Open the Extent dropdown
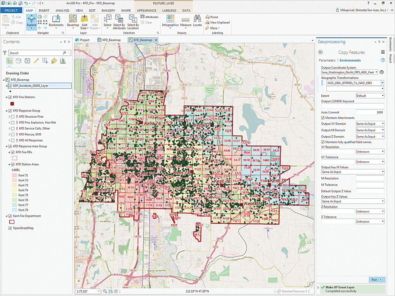395x296 pixels. pyautogui.click(x=383, y=96)
